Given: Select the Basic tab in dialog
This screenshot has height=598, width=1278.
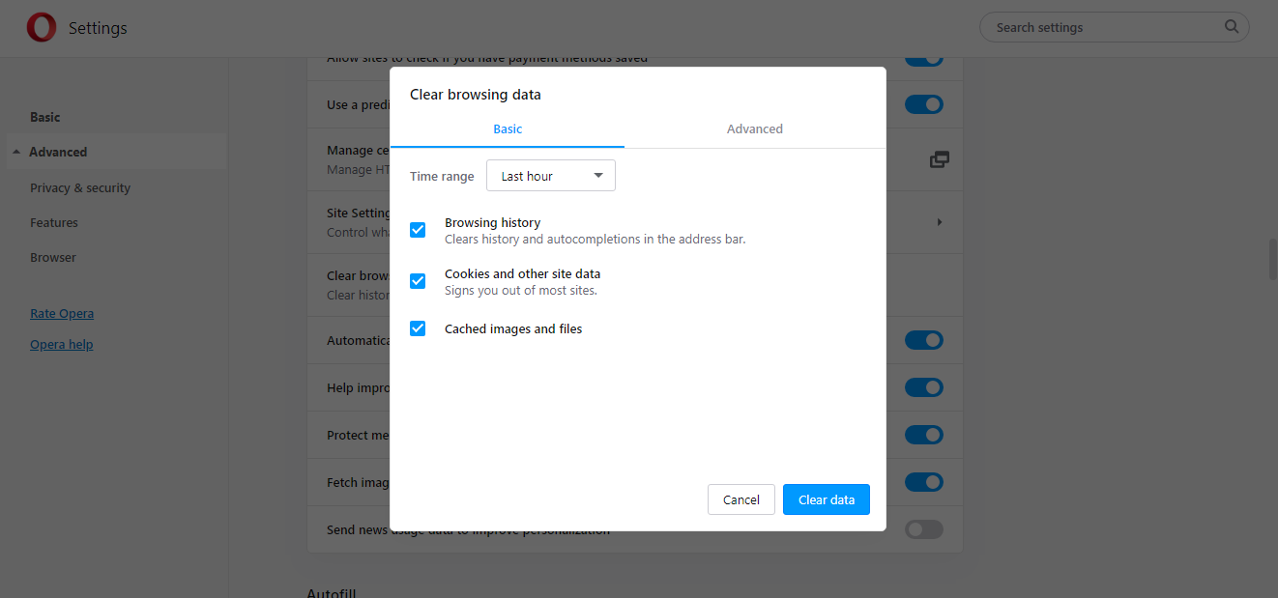Looking at the screenshot, I should [508, 128].
